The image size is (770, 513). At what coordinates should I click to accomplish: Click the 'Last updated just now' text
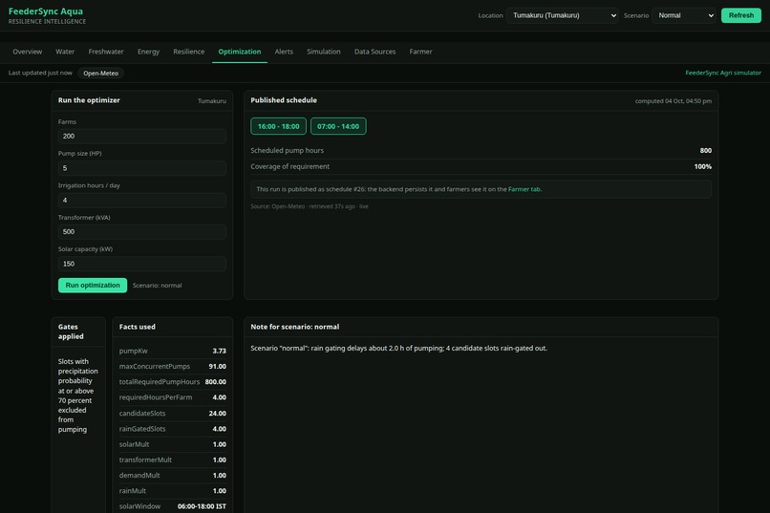40,73
